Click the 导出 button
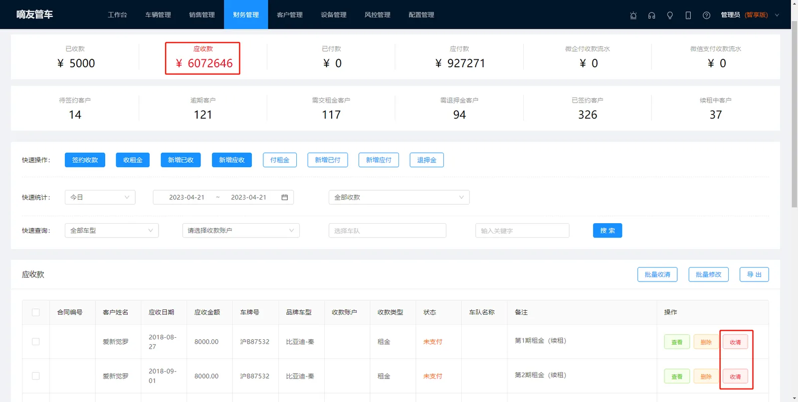Image resolution: width=798 pixels, height=402 pixels. coord(754,274)
